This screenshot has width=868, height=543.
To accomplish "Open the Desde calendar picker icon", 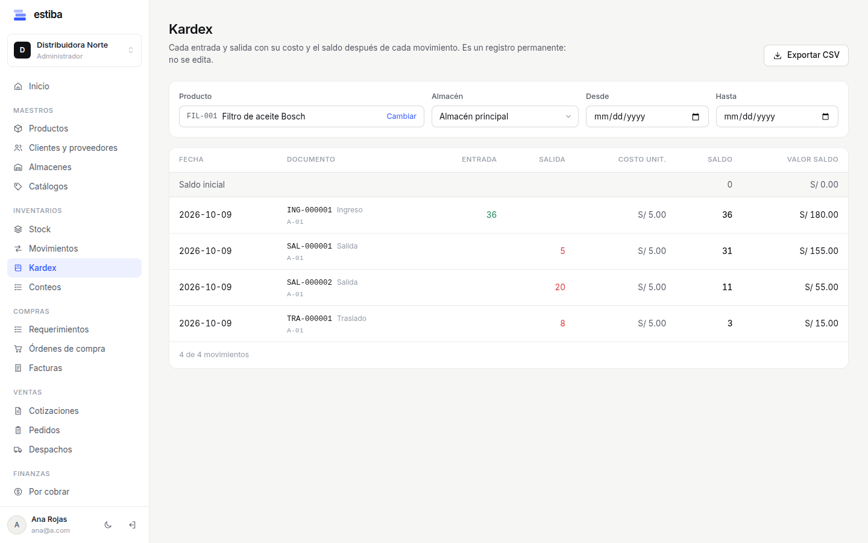I will 696,116.
